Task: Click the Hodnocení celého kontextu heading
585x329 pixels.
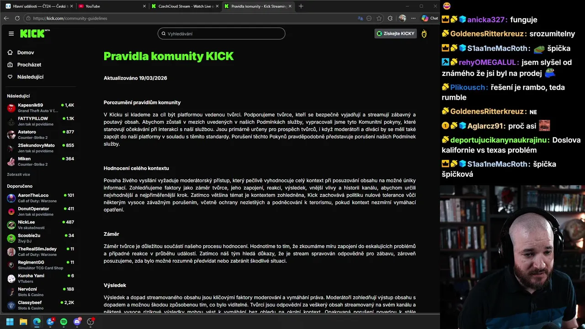Action: (136, 168)
